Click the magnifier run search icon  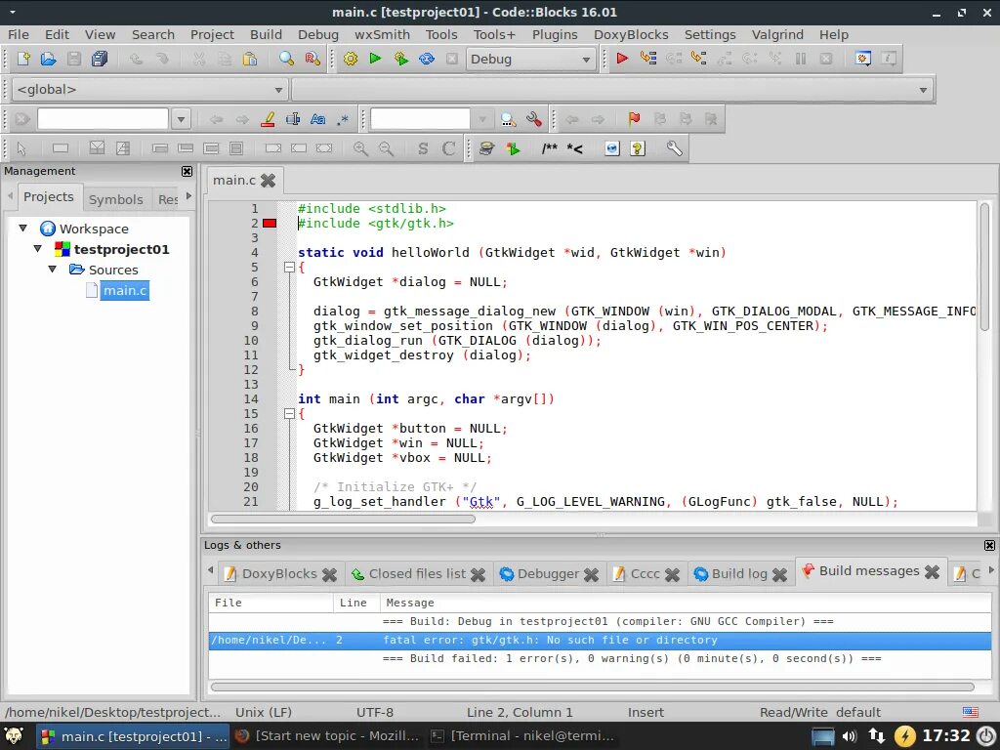tap(508, 119)
